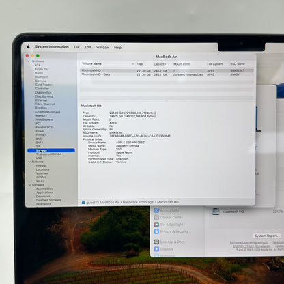Image resolution: width=284 pixels, height=284 pixels.
Task: Select Graphics/Displays in the sidebar
Action: click(48, 112)
